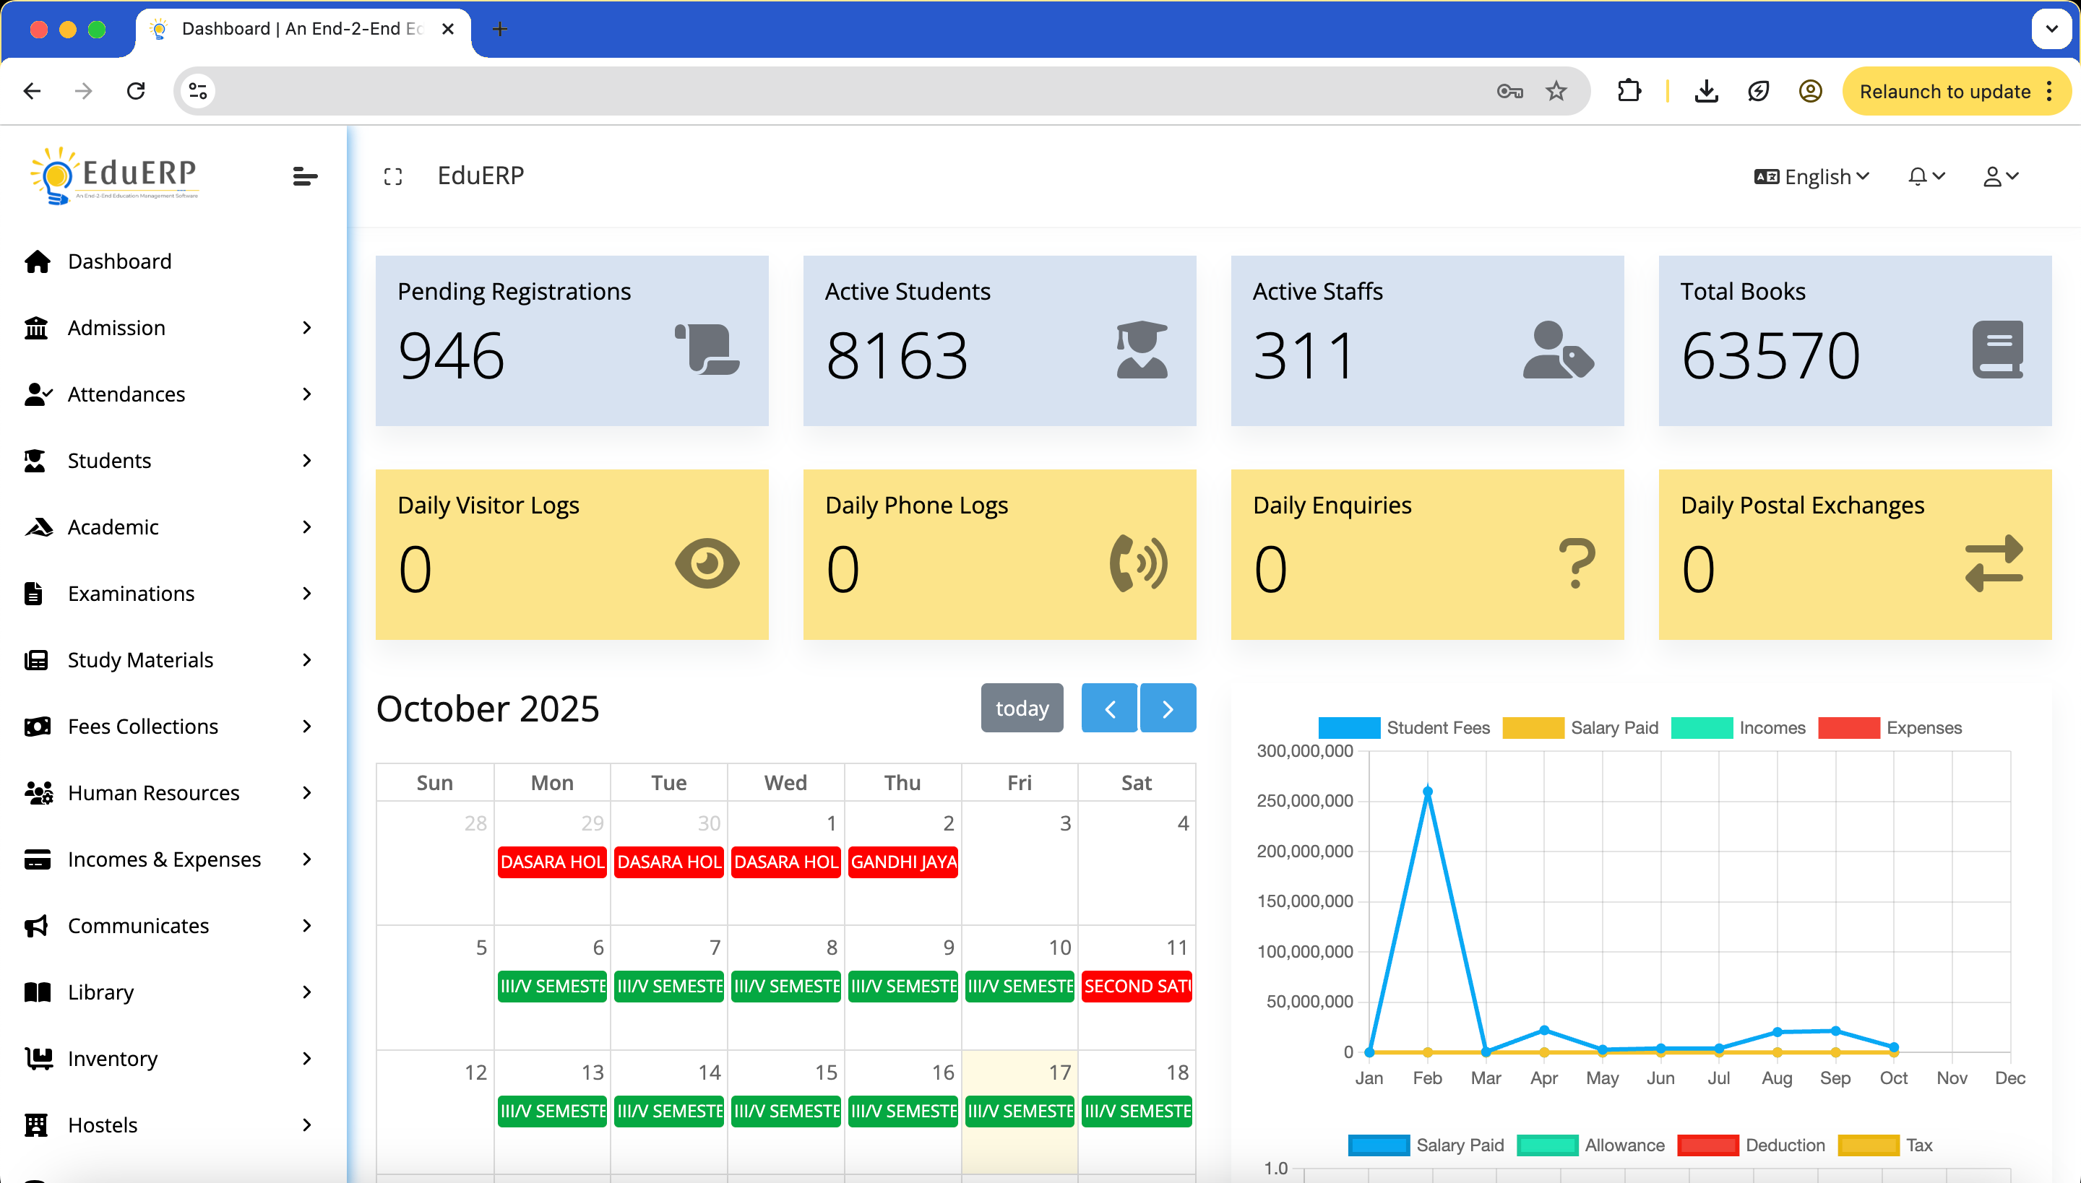2081x1183 pixels.
Task: Open the Dashboard menu item
Action: (x=119, y=261)
